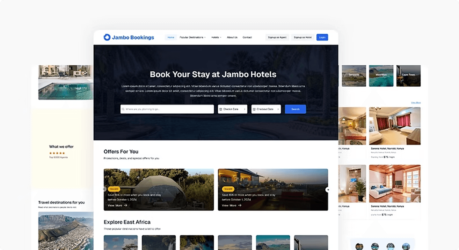The width and height of the screenshot is (459, 250).
Task: Open the About Us page
Action: tap(232, 37)
